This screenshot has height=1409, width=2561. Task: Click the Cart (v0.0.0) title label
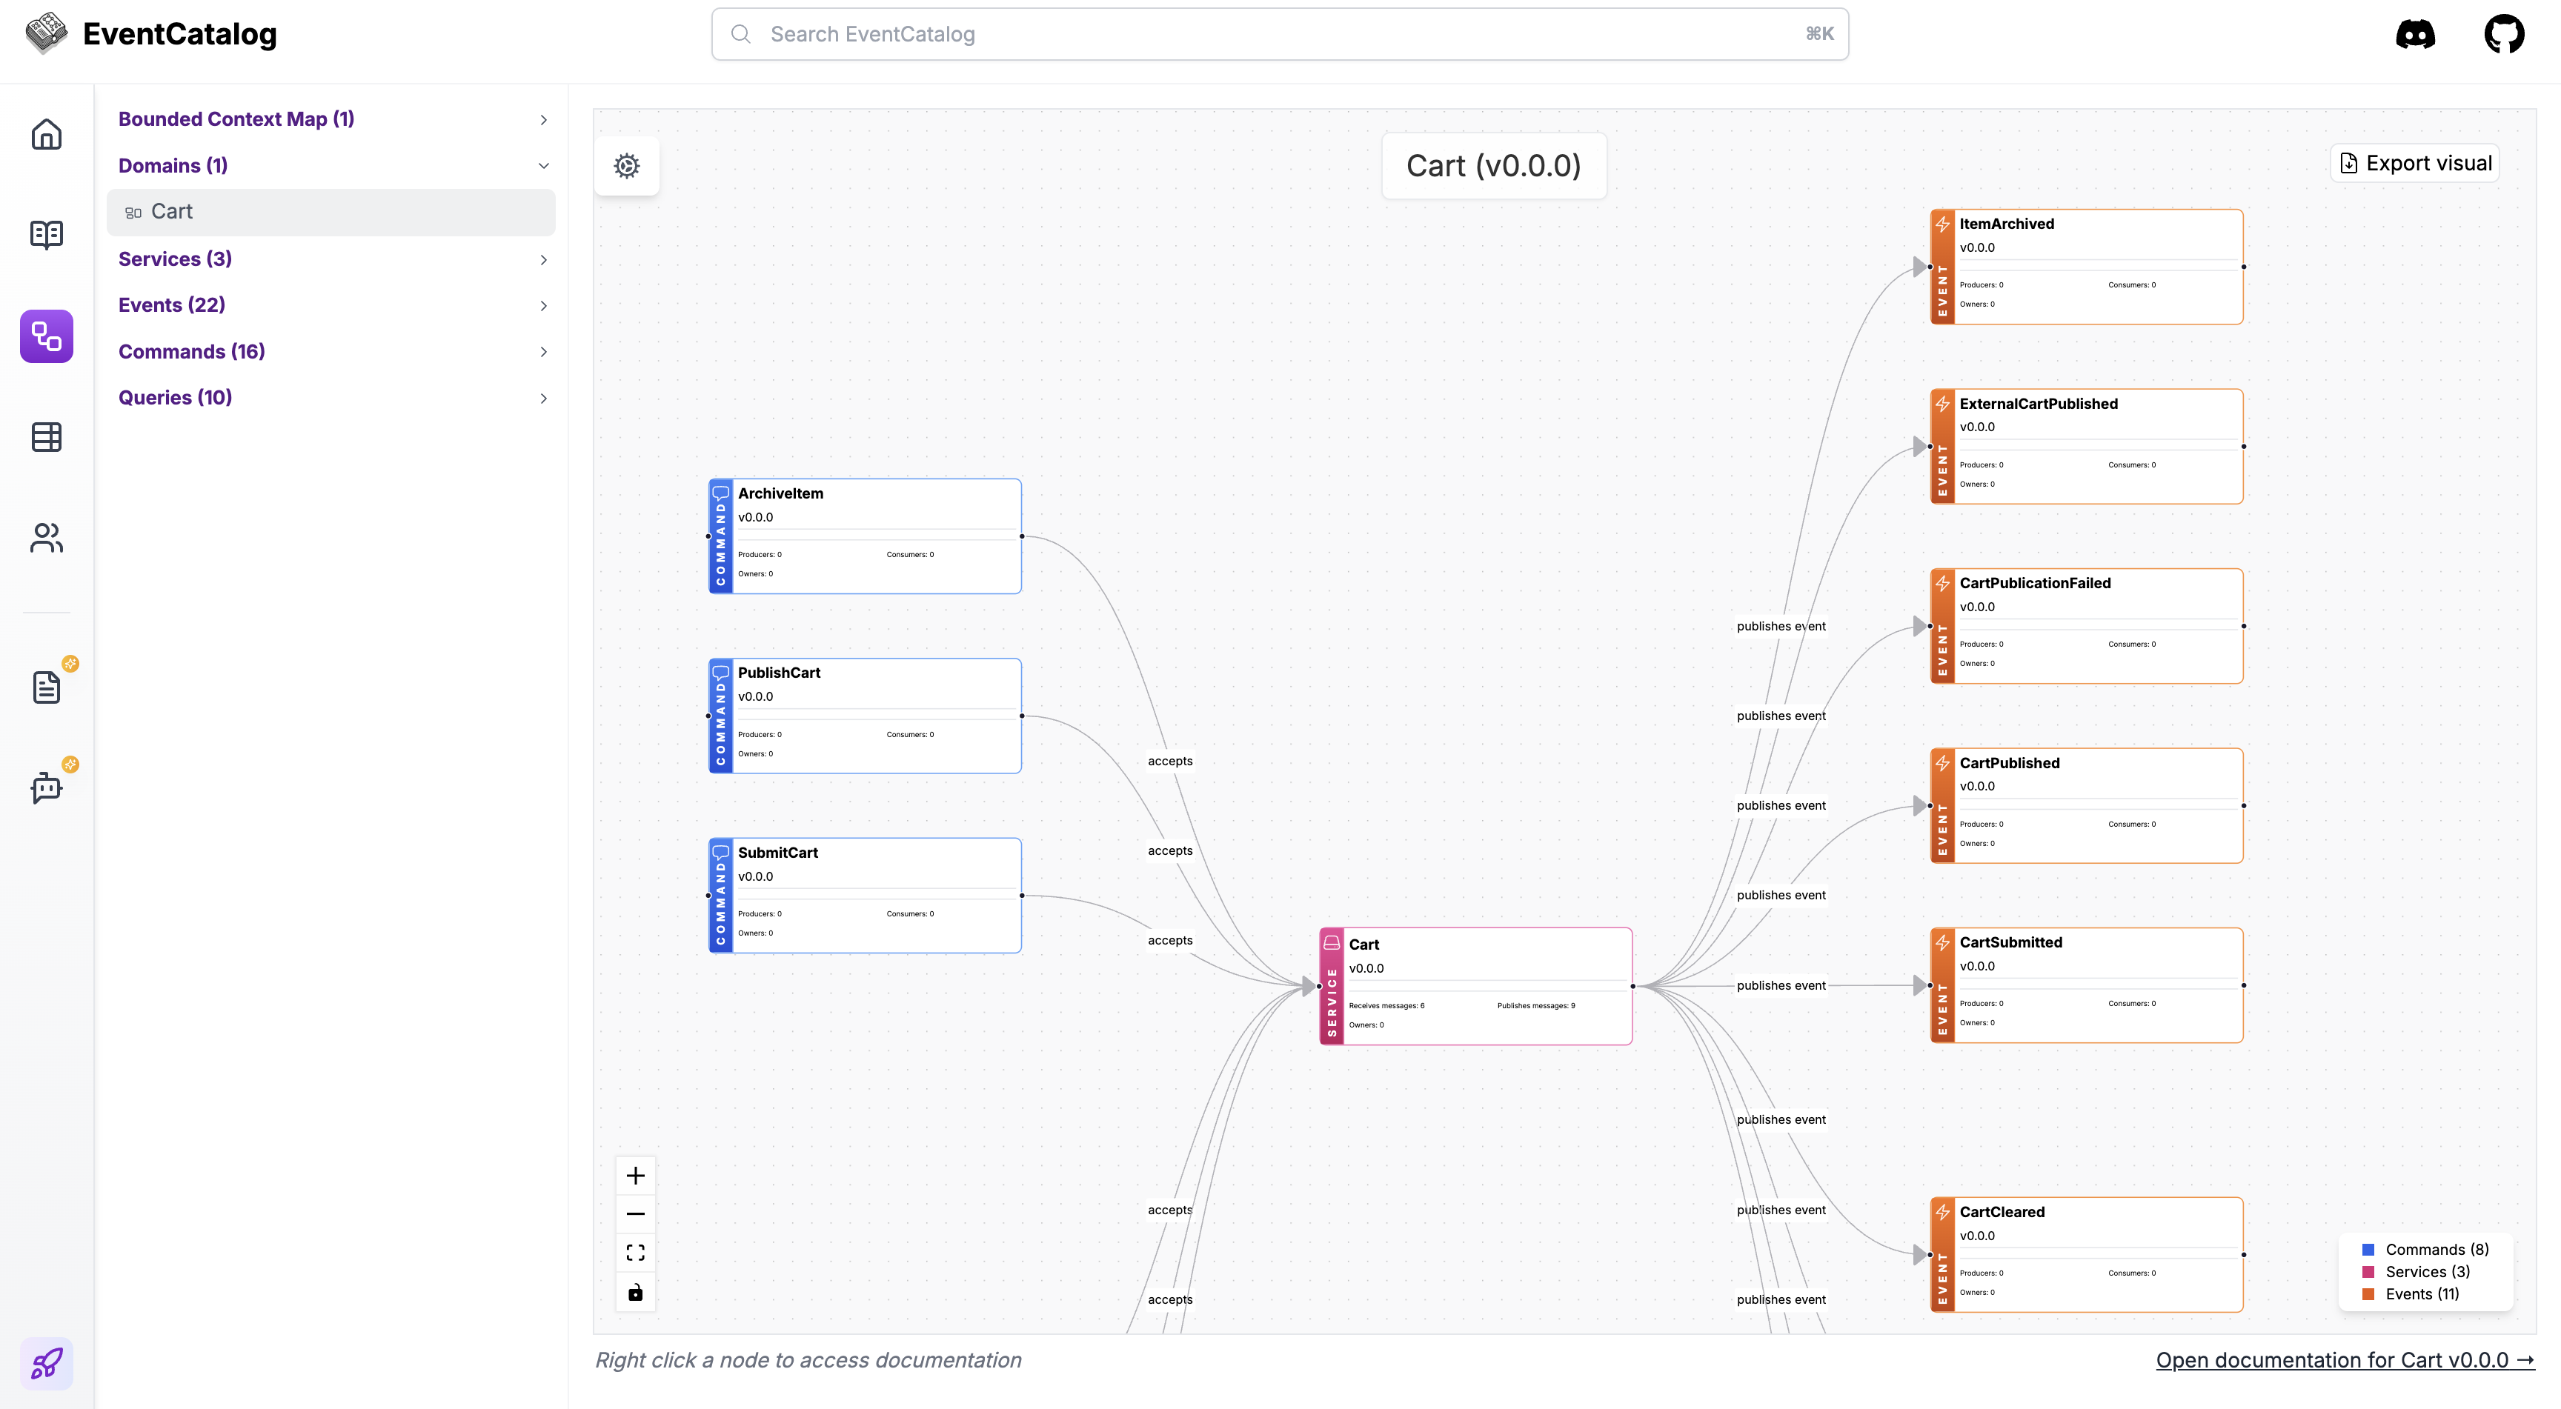click(1493, 166)
